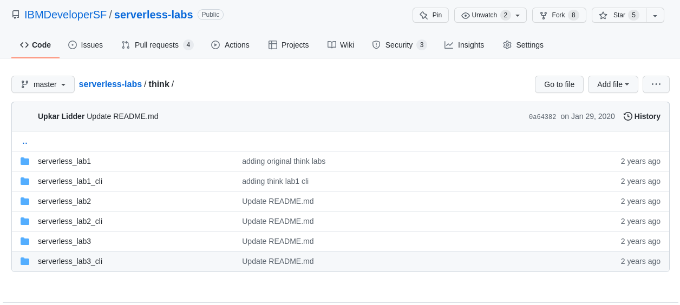The image size is (680, 305).
Task: Open the serverless_lab3_cli folder
Action: pos(70,261)
